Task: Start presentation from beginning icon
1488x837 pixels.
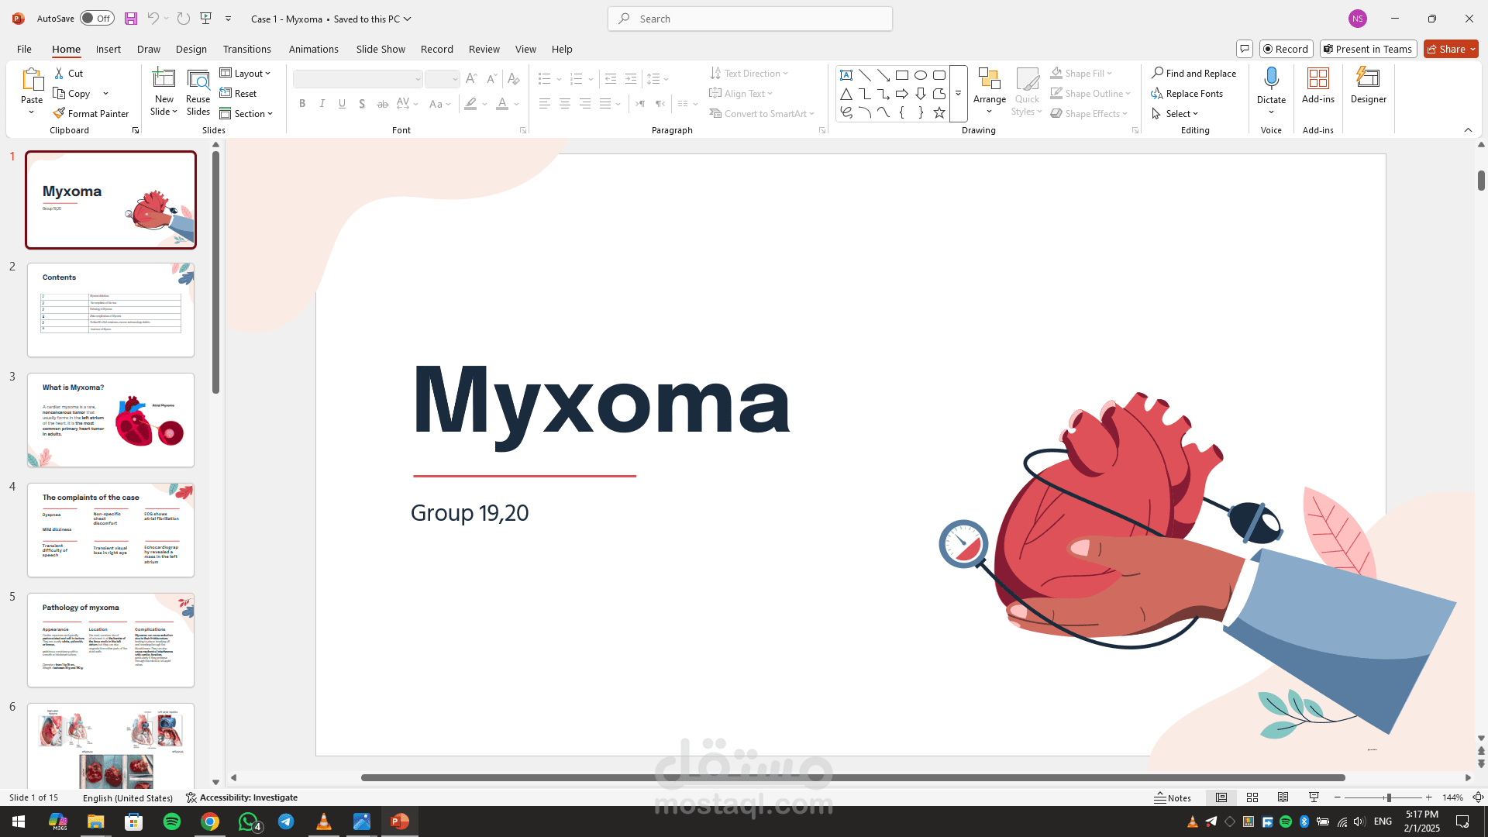Action: (206, 19)
